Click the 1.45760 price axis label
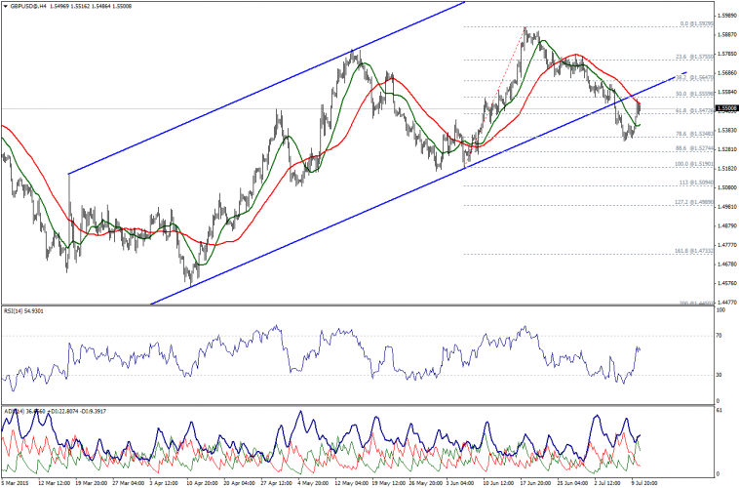Screen dimensions: 739x488 pyautogui.click(x=727, y=283)
